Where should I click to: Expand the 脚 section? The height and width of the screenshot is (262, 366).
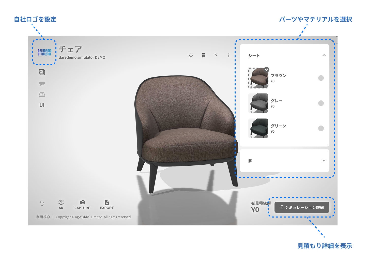tap(324, 161)
